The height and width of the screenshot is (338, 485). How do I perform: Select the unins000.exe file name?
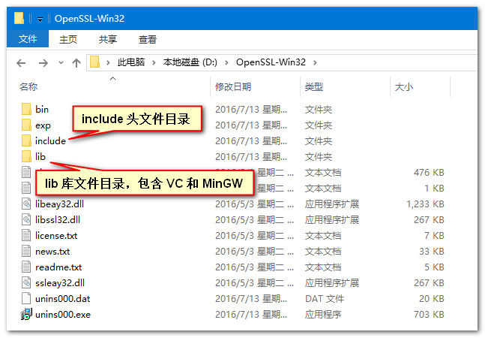point(63,315)
